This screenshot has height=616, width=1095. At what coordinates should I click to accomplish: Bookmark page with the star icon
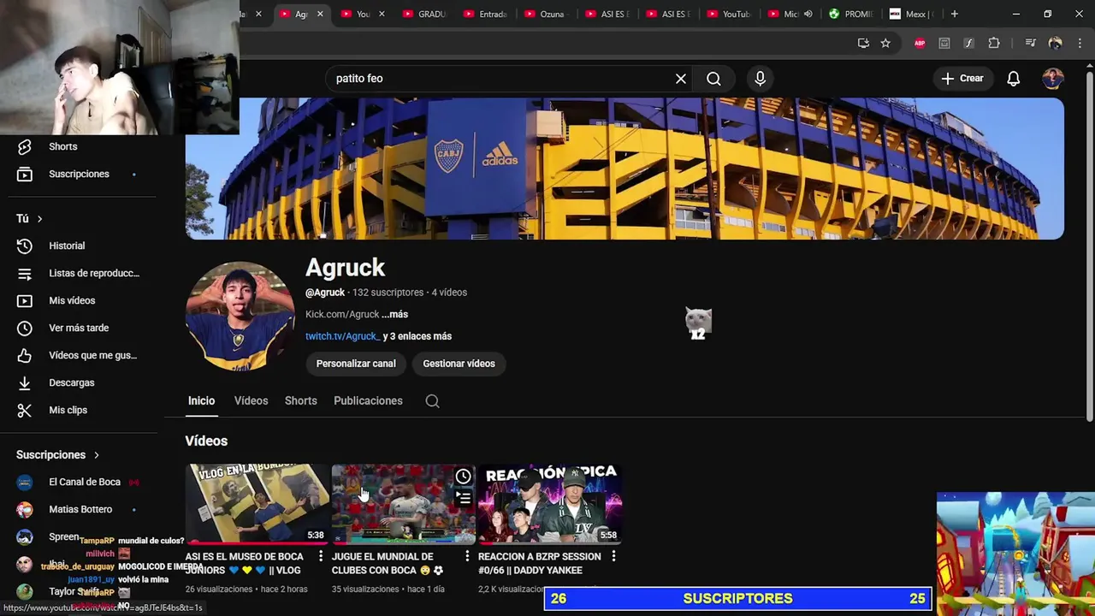(x=885, y=44)
